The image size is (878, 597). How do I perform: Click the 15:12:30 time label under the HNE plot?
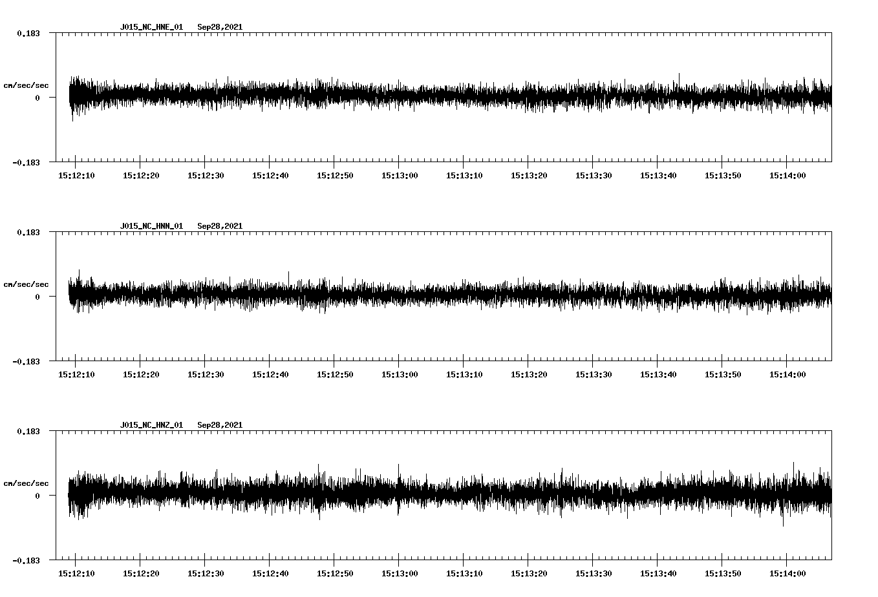tap(206, 175)
